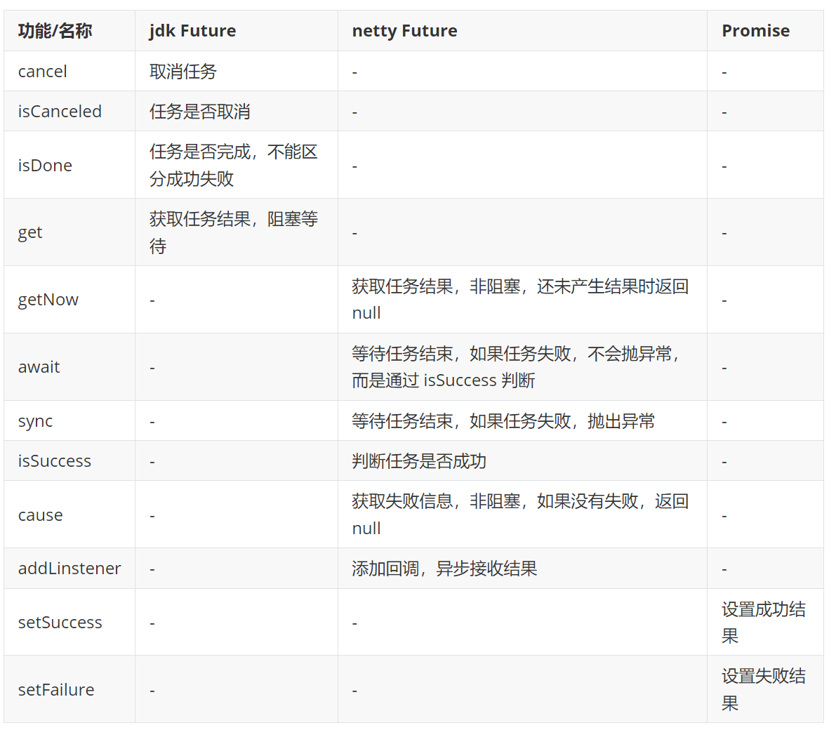Click the isDone method name

46,166
